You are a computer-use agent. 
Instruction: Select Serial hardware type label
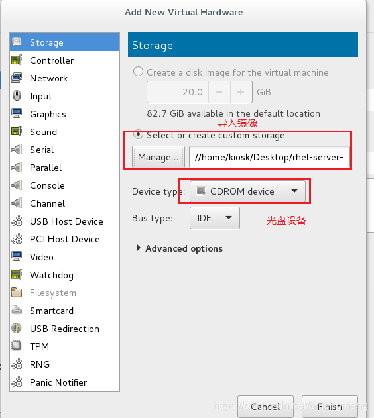(42, 150)
